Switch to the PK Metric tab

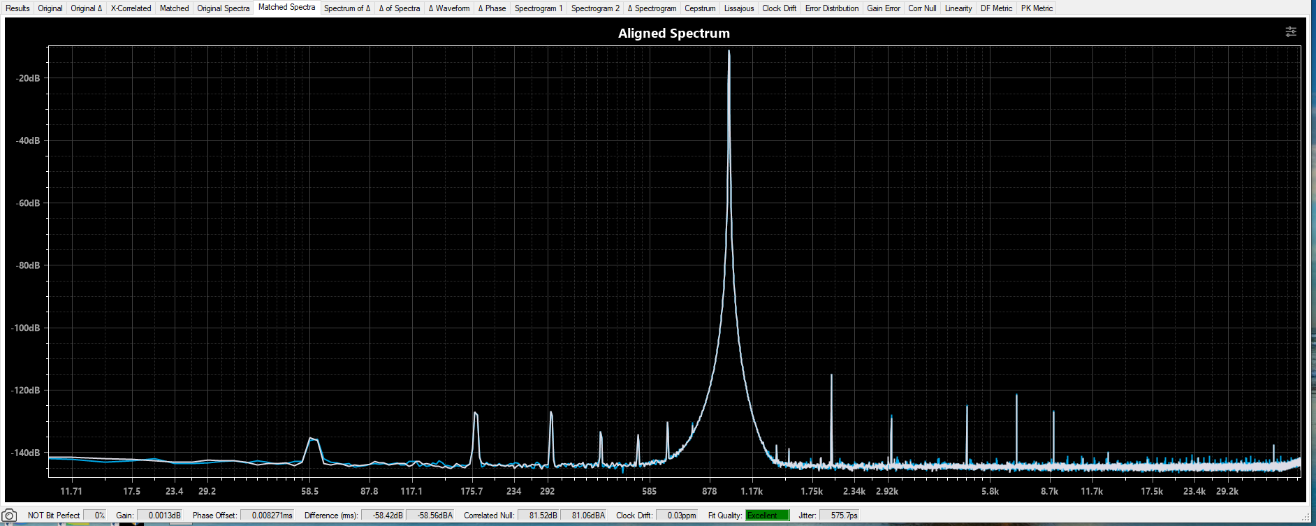click(x=1037, y=8)
